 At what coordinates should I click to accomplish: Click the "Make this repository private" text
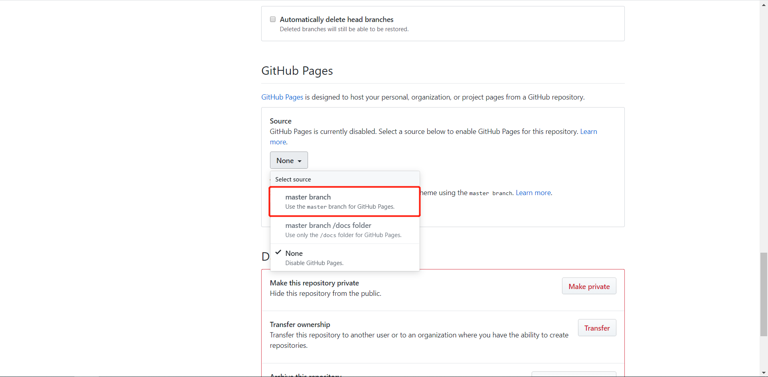tap(314, 283)
